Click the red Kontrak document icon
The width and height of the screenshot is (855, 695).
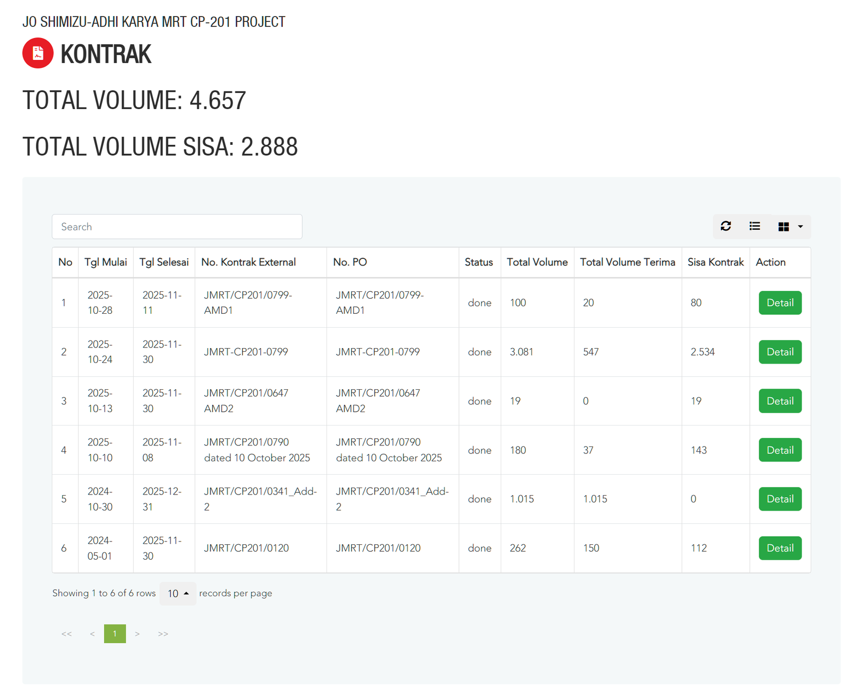pos(38,53)
